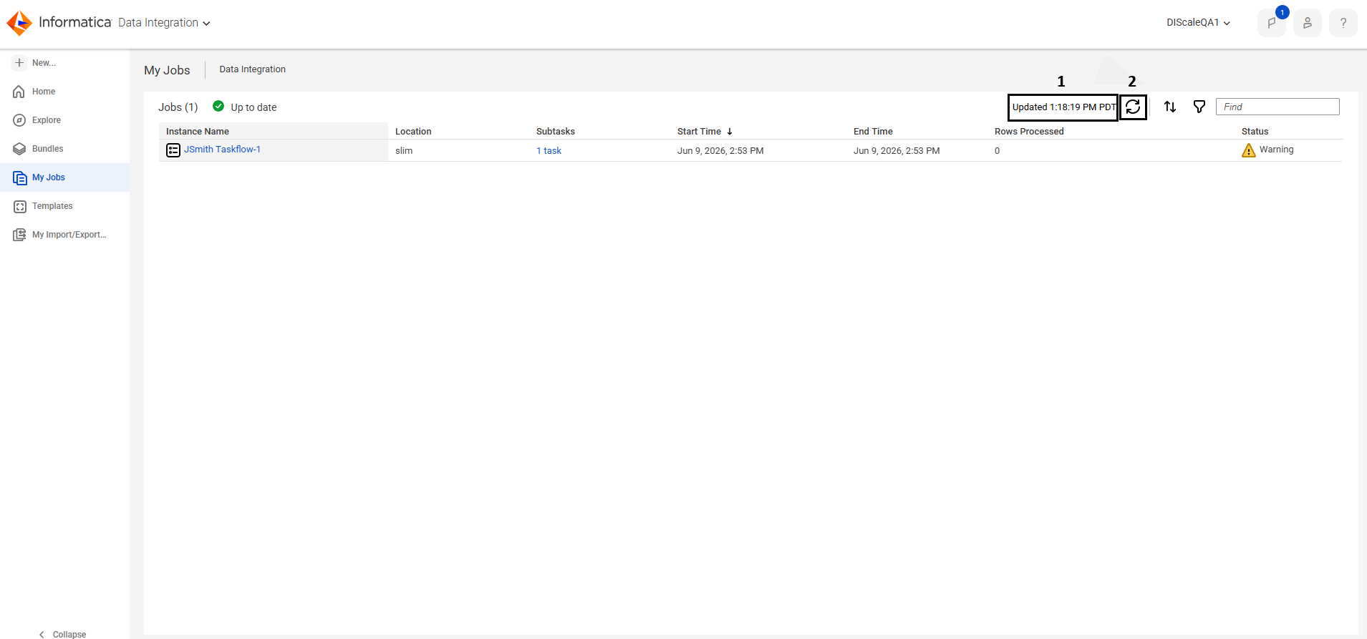1367x639 pixels.
Task: Click the Warning status triangle icon
Action: pos(1249,150)
